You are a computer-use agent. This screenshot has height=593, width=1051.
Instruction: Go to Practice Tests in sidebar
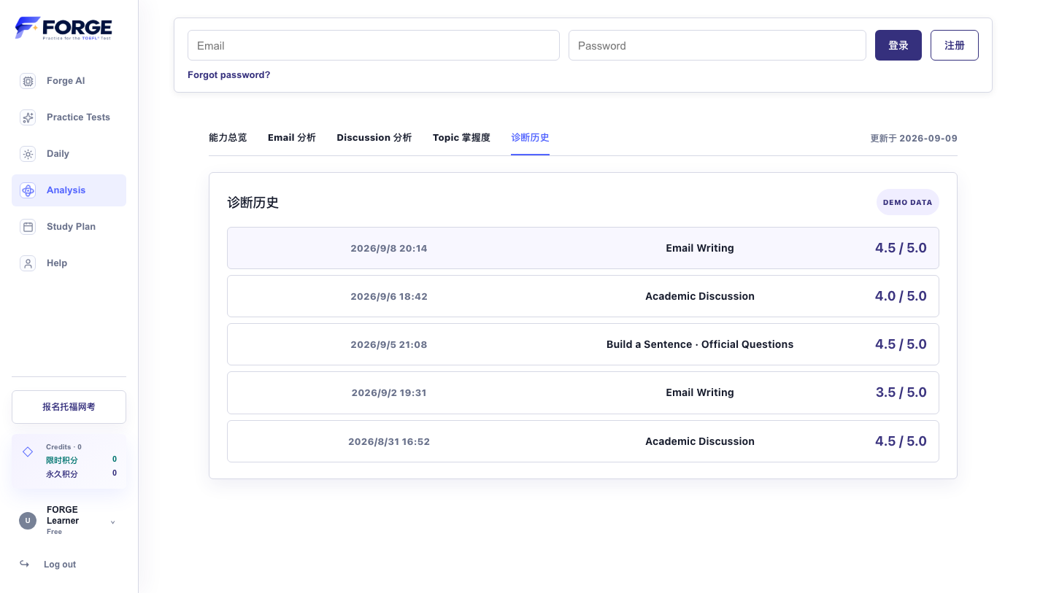(69, 117)
